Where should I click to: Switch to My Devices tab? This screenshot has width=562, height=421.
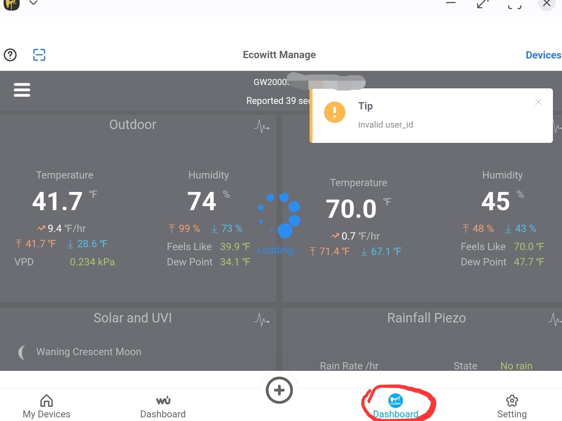click(47, 407)
